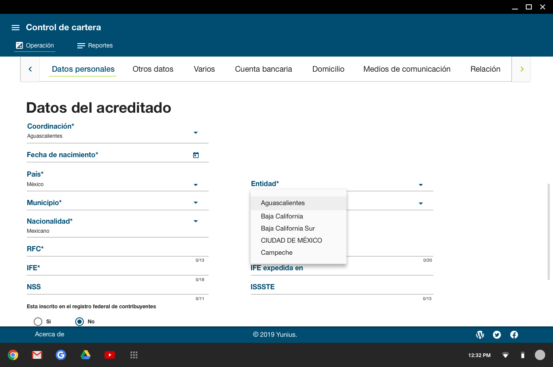This screenshot has height=367, width=553.
Task: Expand the Coordinación dropdown
Action: point(195,133)
